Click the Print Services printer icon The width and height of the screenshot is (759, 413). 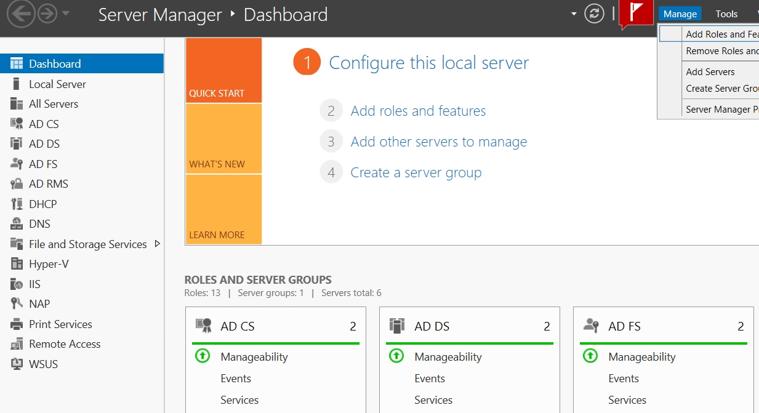17,324
